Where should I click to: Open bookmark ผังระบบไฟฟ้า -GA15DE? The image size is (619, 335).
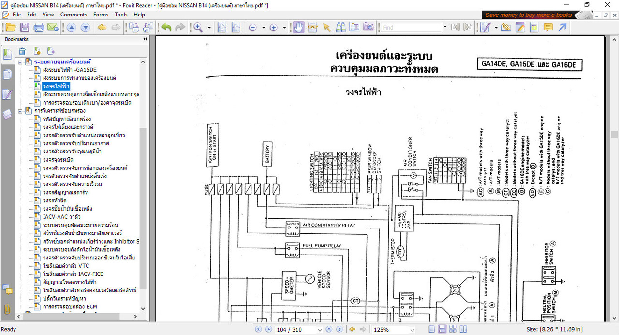(x=69, y=70)
